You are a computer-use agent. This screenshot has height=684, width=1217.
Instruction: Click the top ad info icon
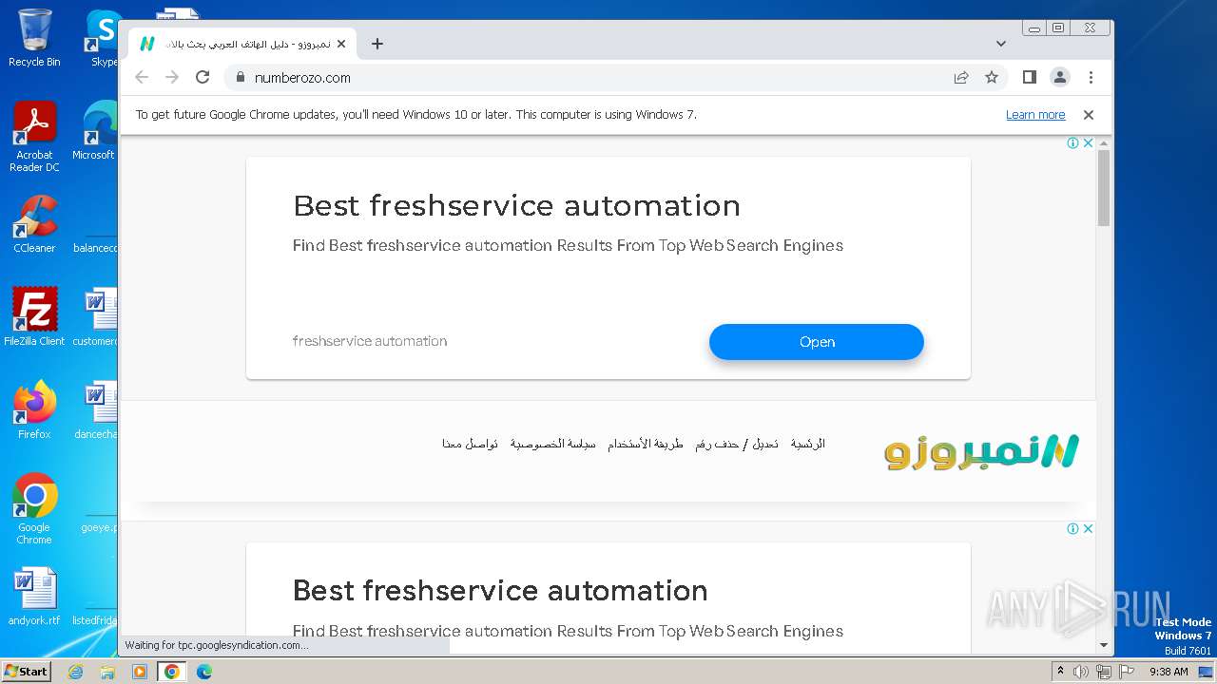(1072, 142)
